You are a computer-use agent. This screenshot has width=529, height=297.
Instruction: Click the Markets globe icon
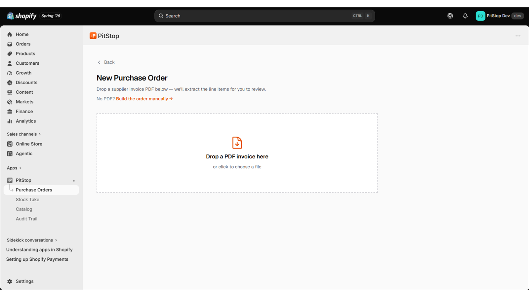[x=10, y=102]
